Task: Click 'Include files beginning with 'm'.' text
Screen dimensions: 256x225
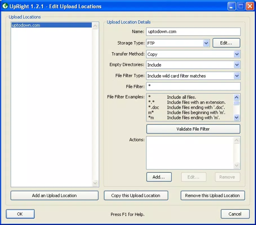Action: click(196, 112)
